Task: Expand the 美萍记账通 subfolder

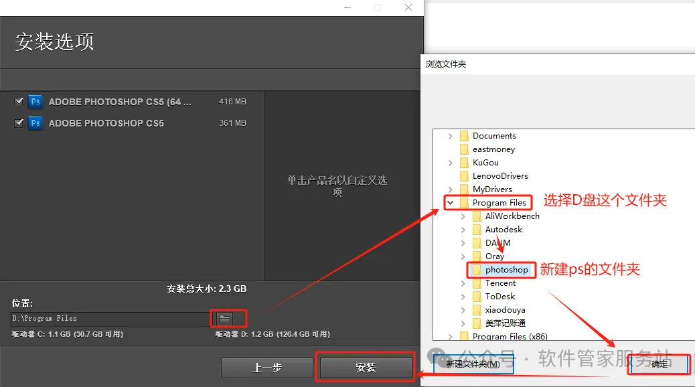Action: (463, 323)
